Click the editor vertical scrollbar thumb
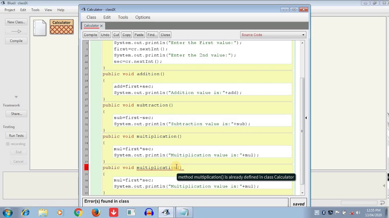This screenshot has height=218, width=389. (x=302, y=131)
